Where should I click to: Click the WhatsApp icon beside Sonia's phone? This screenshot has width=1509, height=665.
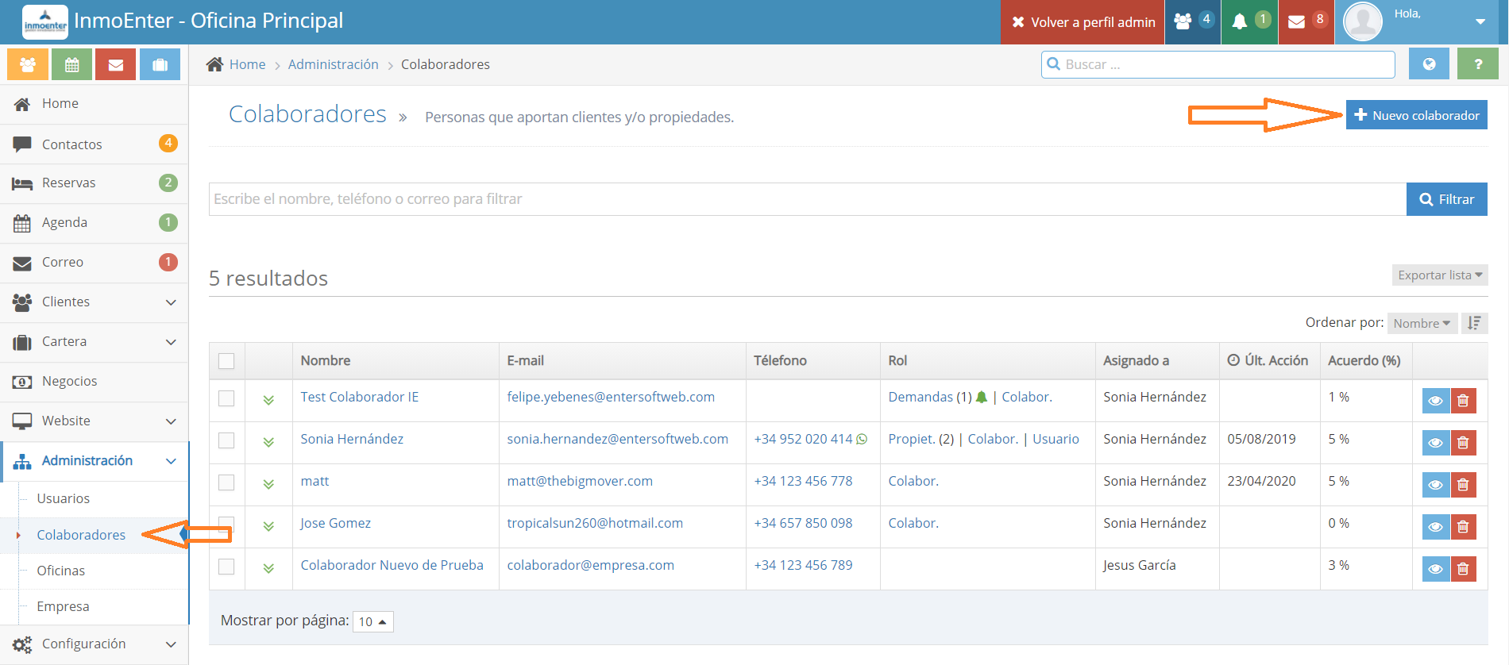(862, 439)
